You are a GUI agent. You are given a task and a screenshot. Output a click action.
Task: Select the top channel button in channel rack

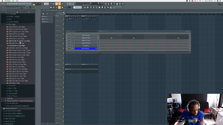86,35
